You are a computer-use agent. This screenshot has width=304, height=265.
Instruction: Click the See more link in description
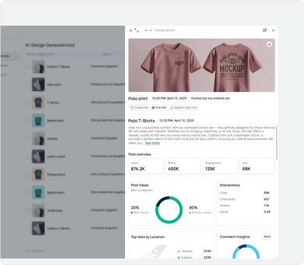click(153, 143)
